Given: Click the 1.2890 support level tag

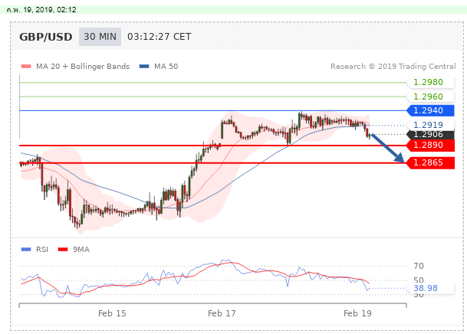Looking at the screenshot, I should tap(431, 145).
